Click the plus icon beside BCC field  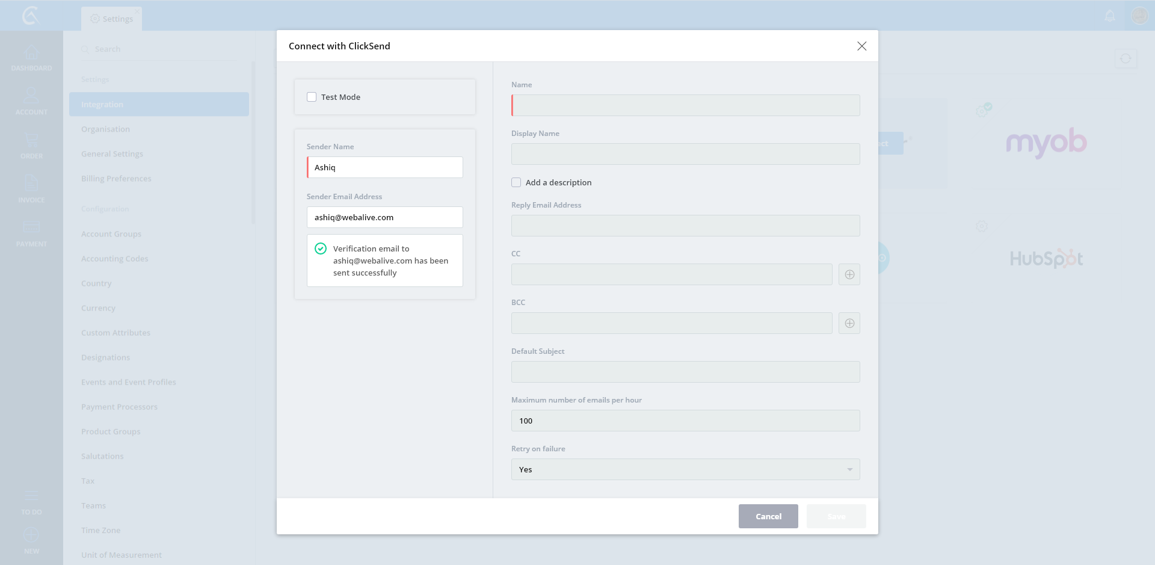tap(849, 323)
